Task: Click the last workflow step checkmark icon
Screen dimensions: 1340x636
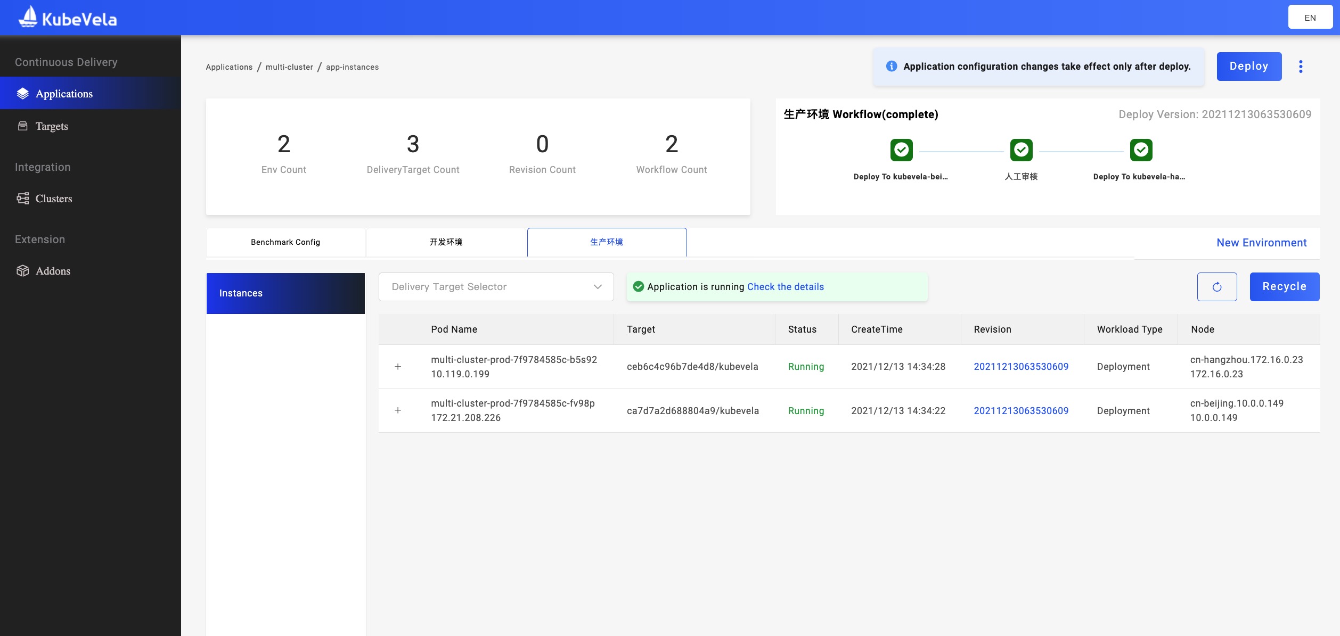Action: pyautogui.click(x=1141, y=150)
